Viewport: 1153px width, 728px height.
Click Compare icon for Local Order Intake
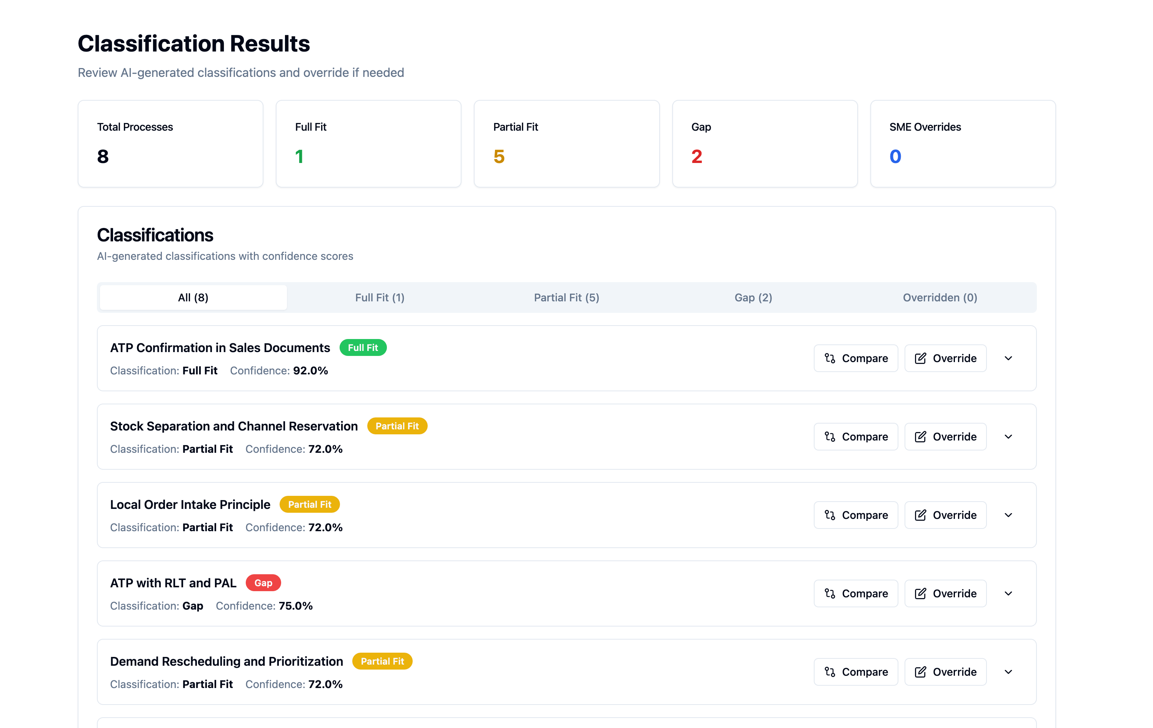(x=830, y=515)
